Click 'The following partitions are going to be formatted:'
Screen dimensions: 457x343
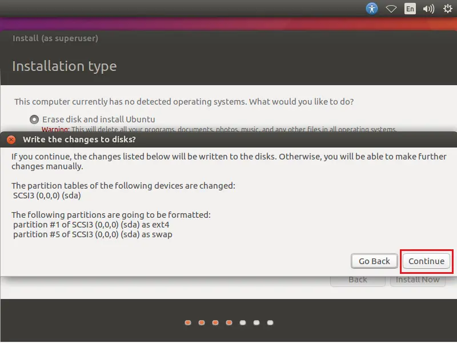(111, 215)
